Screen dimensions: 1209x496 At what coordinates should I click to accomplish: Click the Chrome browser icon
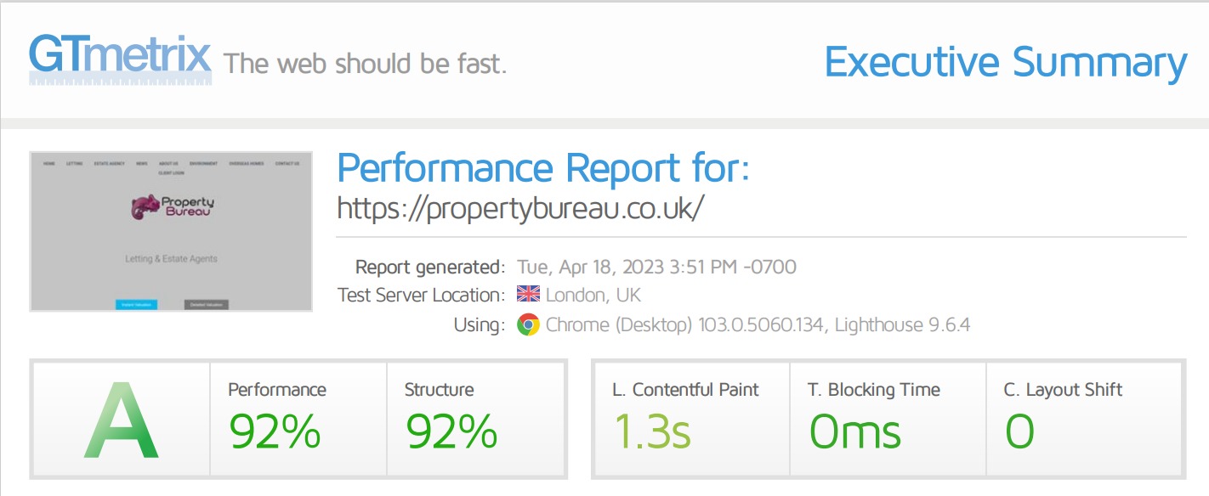coord(528,324)
